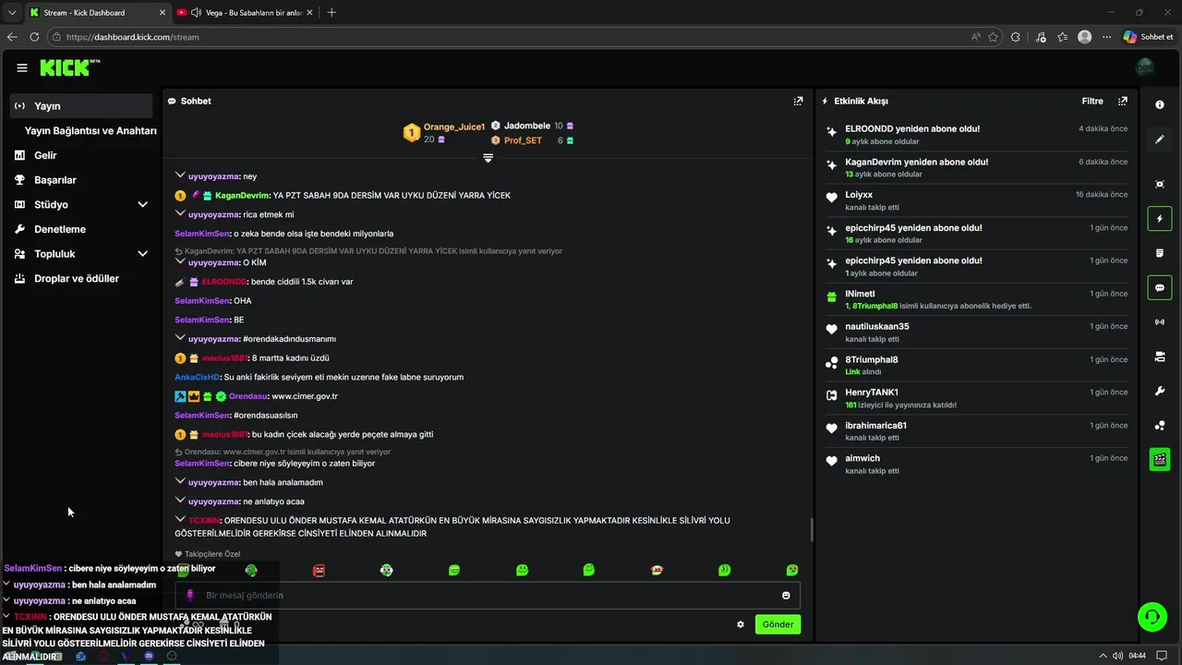Open Yayın Bağlantısı ve Anahtarı
1182x665 pixels.
tap(90, 130)
